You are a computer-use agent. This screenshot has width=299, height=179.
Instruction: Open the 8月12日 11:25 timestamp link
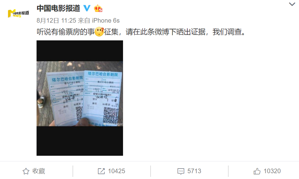pos(56,21)
